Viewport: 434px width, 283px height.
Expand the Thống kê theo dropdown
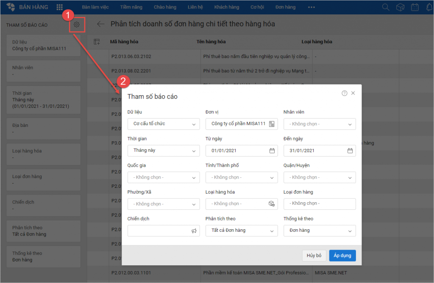coord(320,231)
